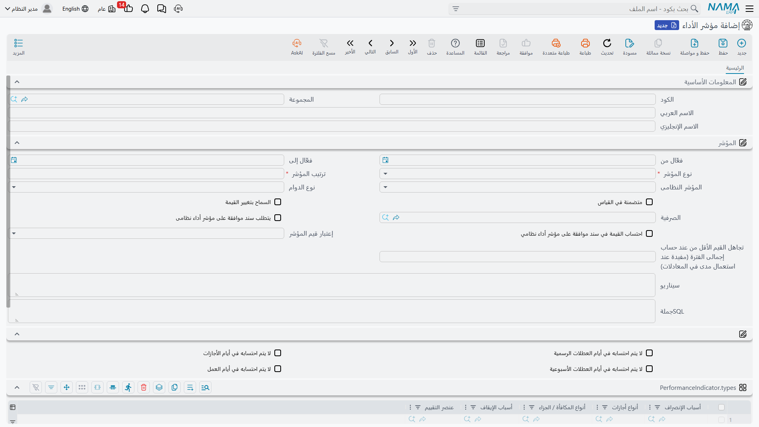The height and width of the screenshot is (427, 759).
Task: Go to الأخير last record
Action: point(350,43)
